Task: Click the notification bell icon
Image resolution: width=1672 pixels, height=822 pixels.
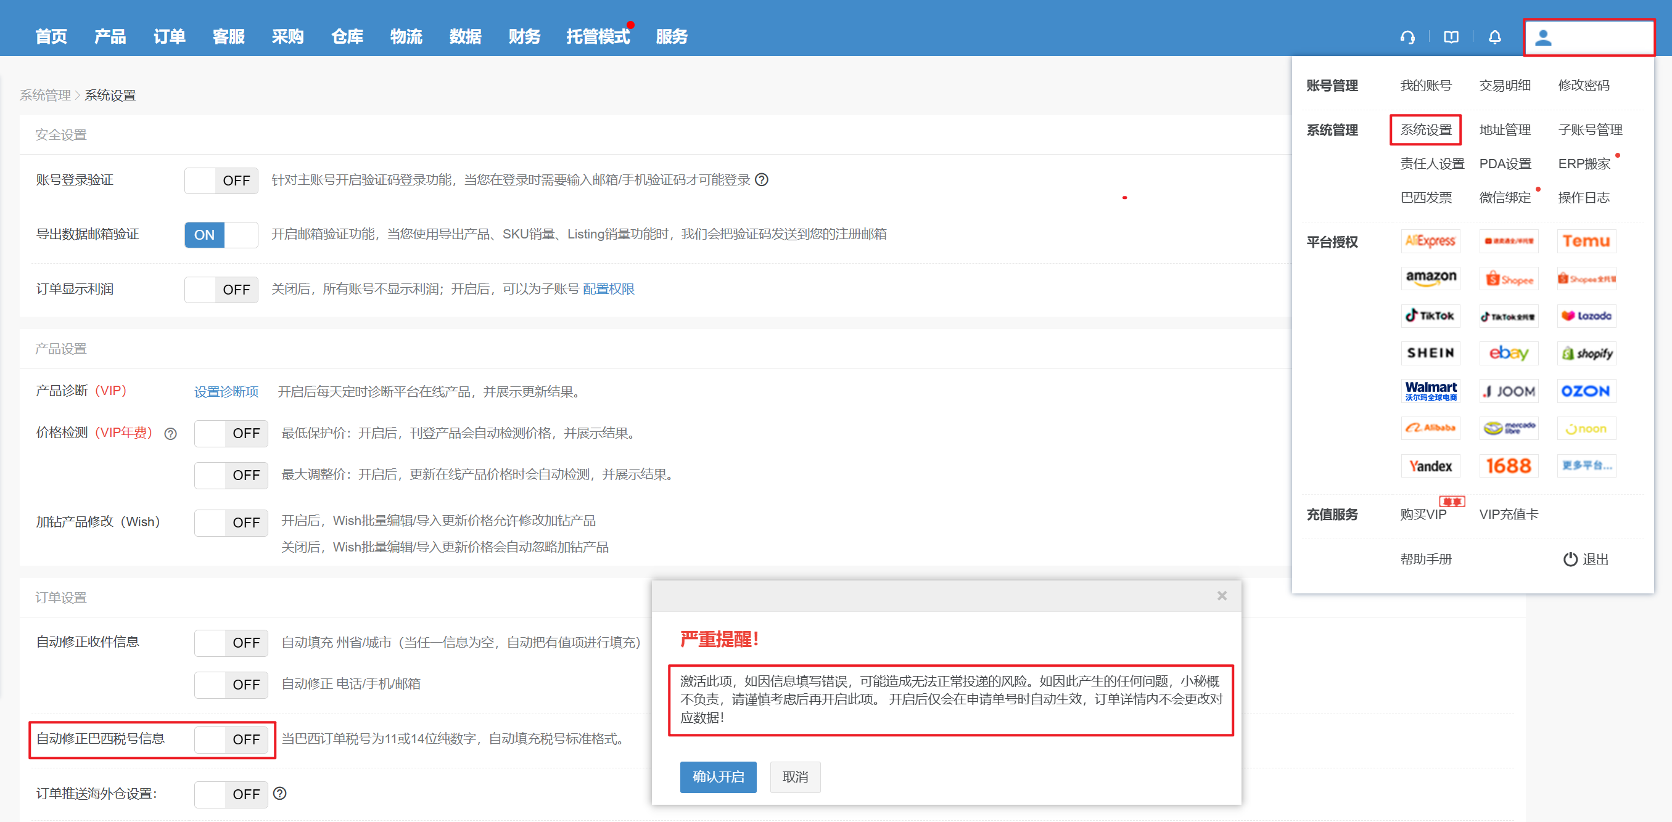Action: tap(1494, 37)
